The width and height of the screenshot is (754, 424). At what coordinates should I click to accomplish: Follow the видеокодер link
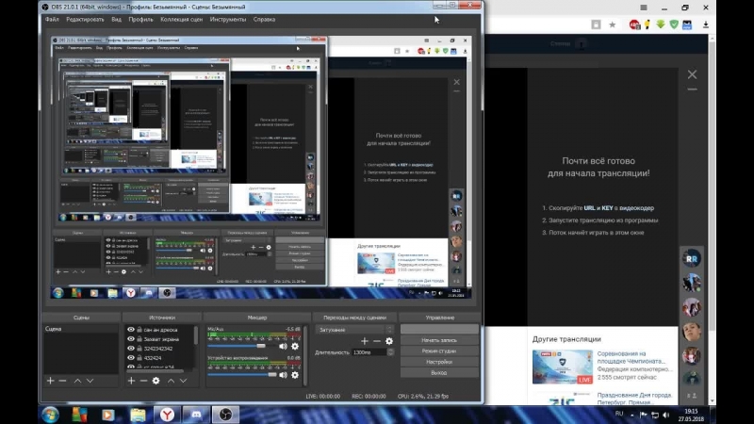637,208
